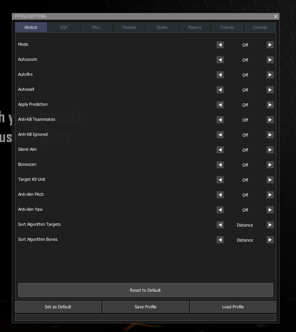Click the Silent-Aim setting label
This screenshot has height=332, width=296.
coord(27,149)
